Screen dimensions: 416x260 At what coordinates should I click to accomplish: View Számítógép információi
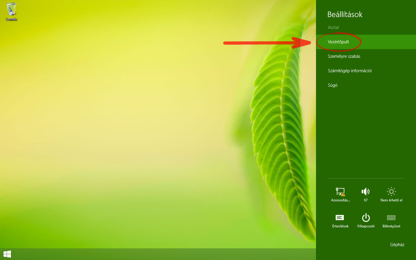[x=350, y=70]
